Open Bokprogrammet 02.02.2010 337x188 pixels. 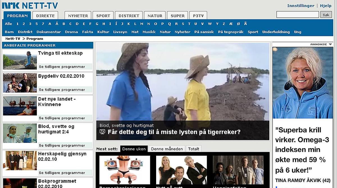[57, 184]
